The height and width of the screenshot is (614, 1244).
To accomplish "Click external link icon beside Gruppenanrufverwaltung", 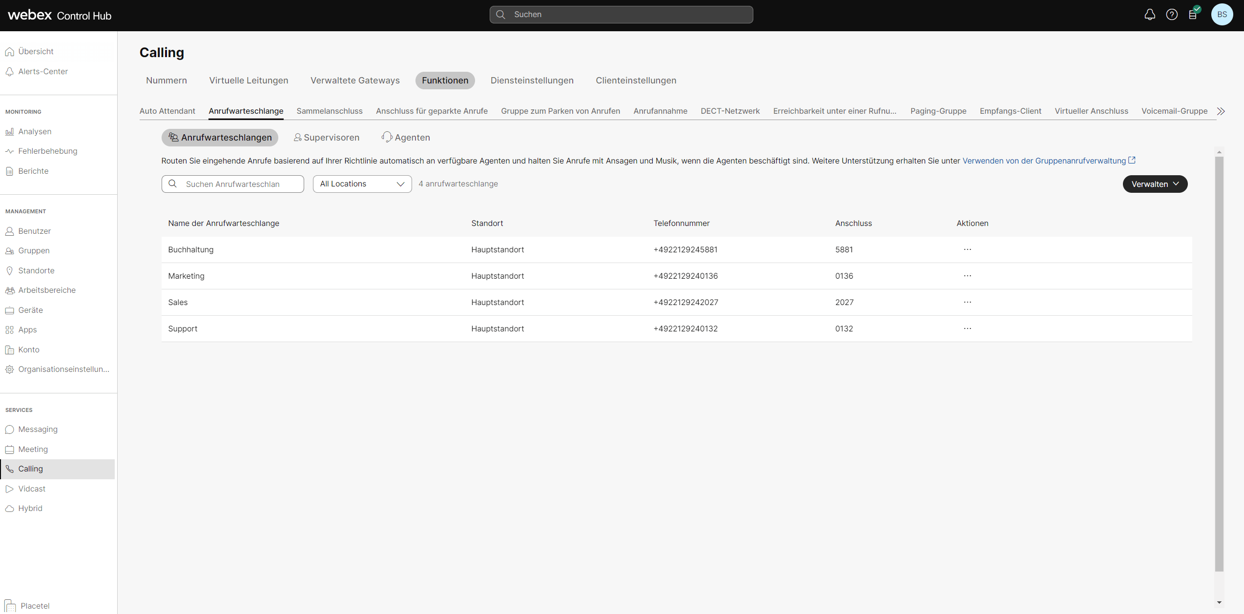I will tap(1132, 161).
